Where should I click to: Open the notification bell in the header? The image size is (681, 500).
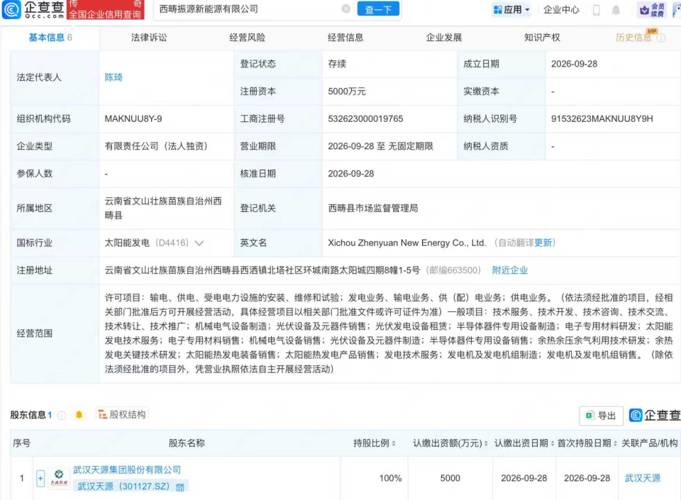[x=616, y=10]
